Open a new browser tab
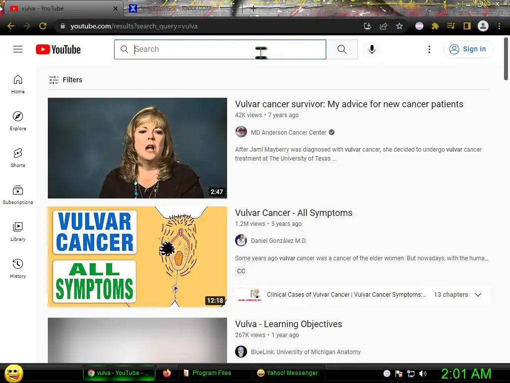The height and width of the screenshot is (383, 510). pos(254,9)
